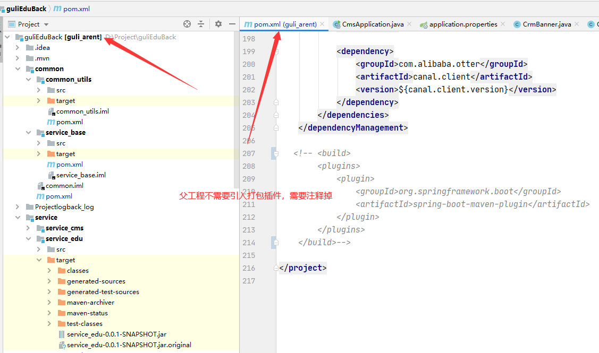
Task: Hide the Project panel with minus icon
Action: (232, 24)
